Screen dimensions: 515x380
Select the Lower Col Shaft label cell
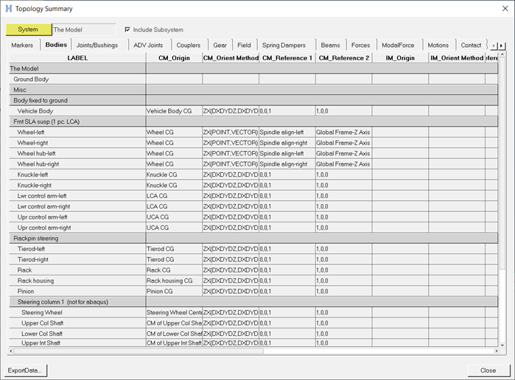pyautogui.click(x=77, y=334)
